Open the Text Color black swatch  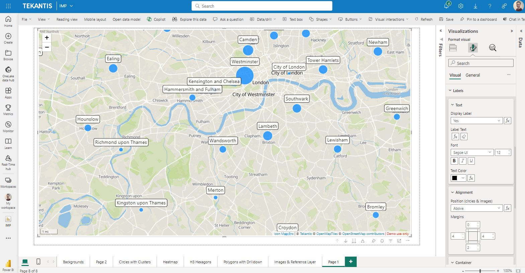click(x=458, y=178)
